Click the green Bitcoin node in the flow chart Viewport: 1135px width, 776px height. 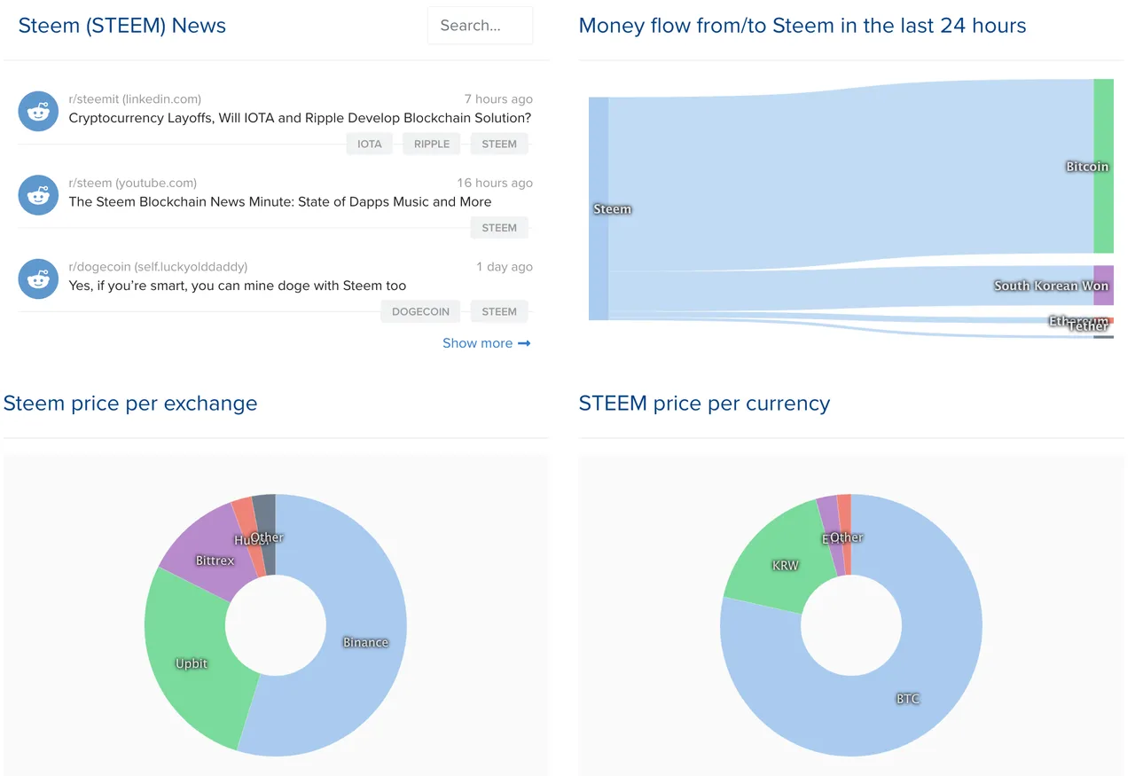click(1103, 166)
